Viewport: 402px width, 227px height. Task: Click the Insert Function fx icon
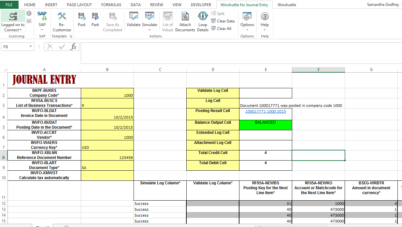coord(74,47)
